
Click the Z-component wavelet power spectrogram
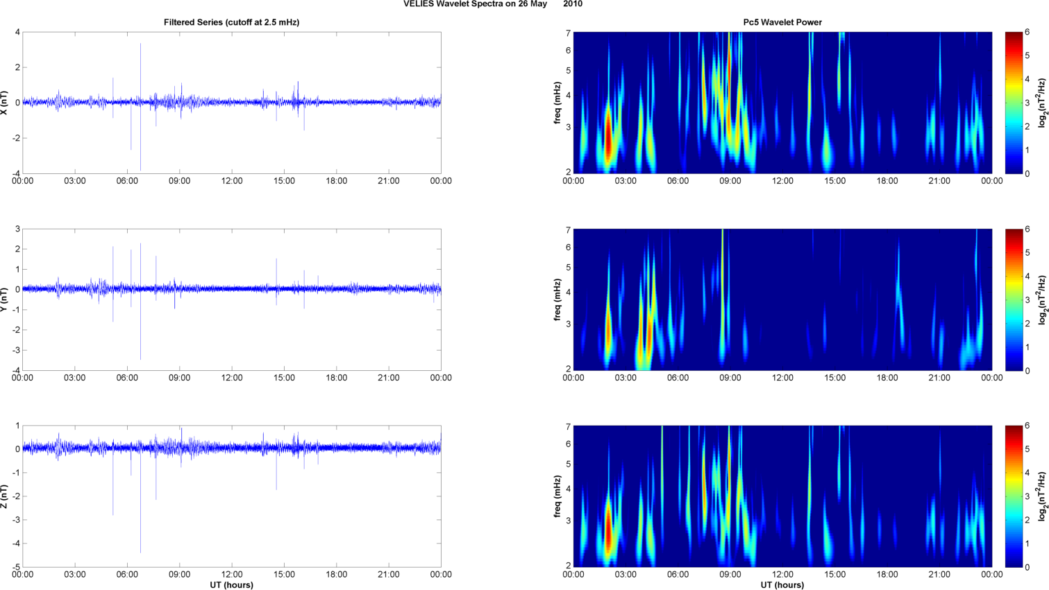tap(782, 496)
